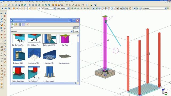The height and width of the screenshot is (96, 171).
Task: Click the Open model folder icon
Action: (x=6, y=5)
